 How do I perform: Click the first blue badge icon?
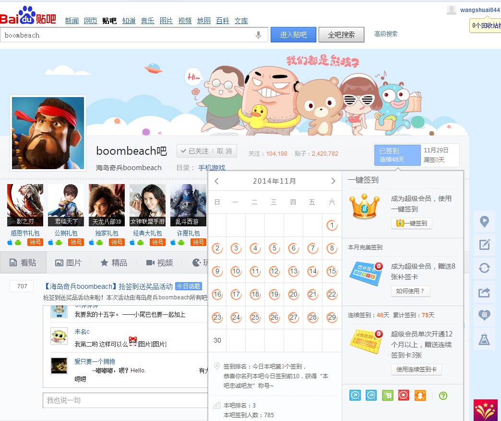tap(355, 396)
